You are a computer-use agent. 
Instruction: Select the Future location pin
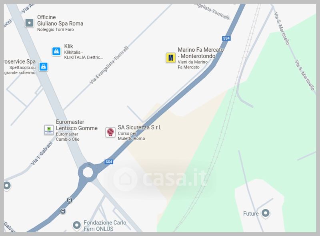[x=266, y=213]
